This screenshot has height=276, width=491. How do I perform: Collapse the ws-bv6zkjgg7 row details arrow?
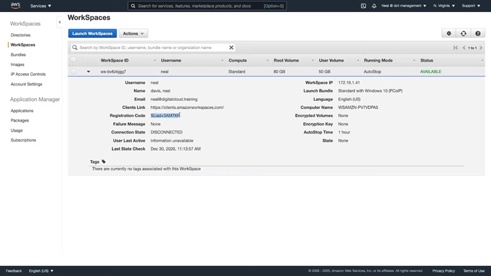coord(88,71)
